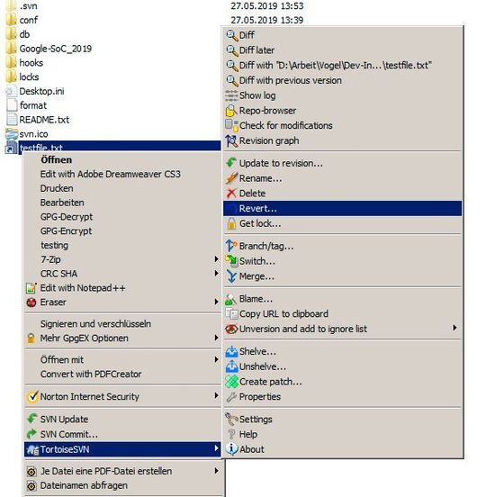The image size is (486, 497).
Task: Click the Blame icon
Action: pyautogui.click(x=231, y=299)
